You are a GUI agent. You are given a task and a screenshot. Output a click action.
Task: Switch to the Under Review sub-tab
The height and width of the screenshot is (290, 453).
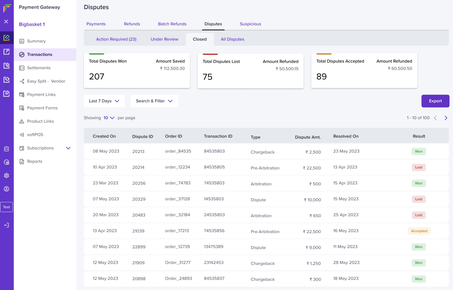tap(164, 39)
